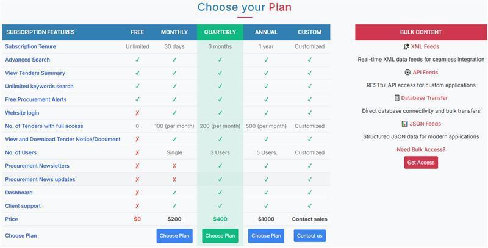Click the Database Transfer icon
The height and width of the screenshot is (248, 488).
coord(397,97)
